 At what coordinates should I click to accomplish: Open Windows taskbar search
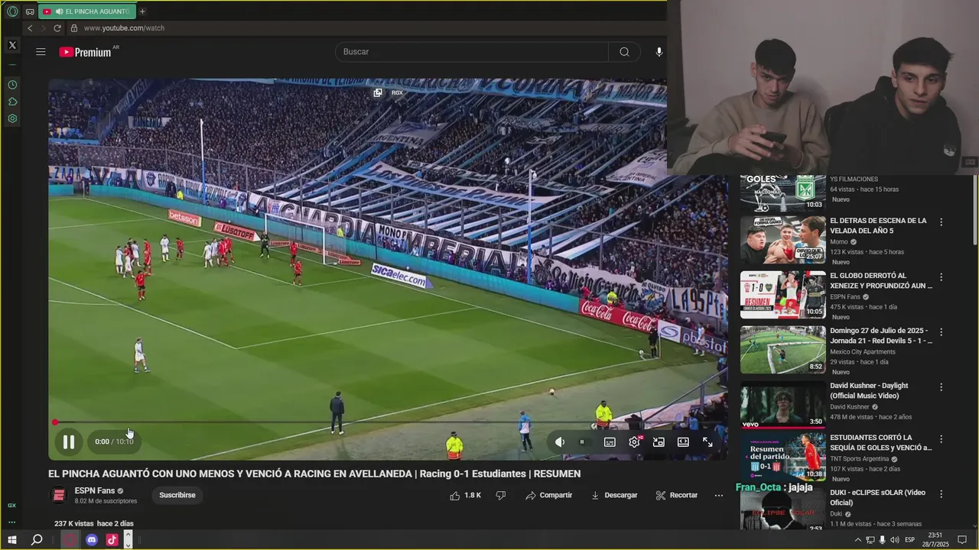36,540
